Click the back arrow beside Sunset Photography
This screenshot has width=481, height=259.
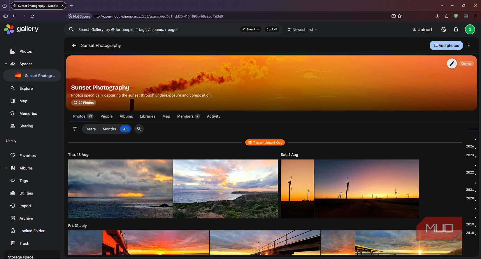pyautogui.click(x=74, y=45)
